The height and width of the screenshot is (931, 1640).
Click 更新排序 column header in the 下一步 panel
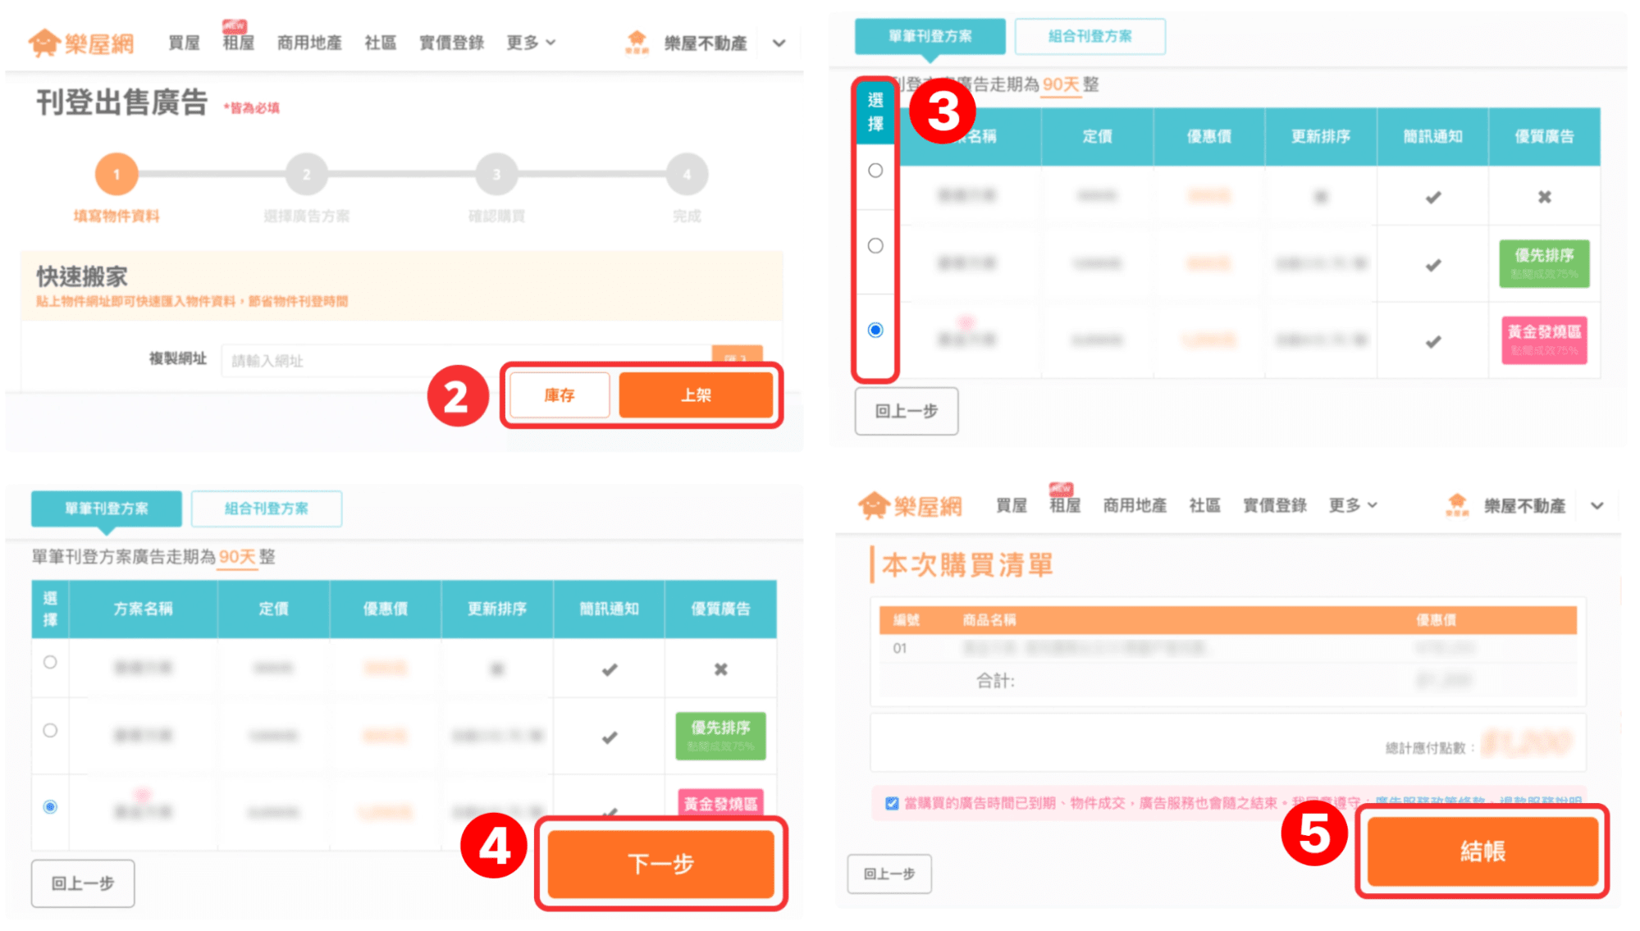[497, 609]
